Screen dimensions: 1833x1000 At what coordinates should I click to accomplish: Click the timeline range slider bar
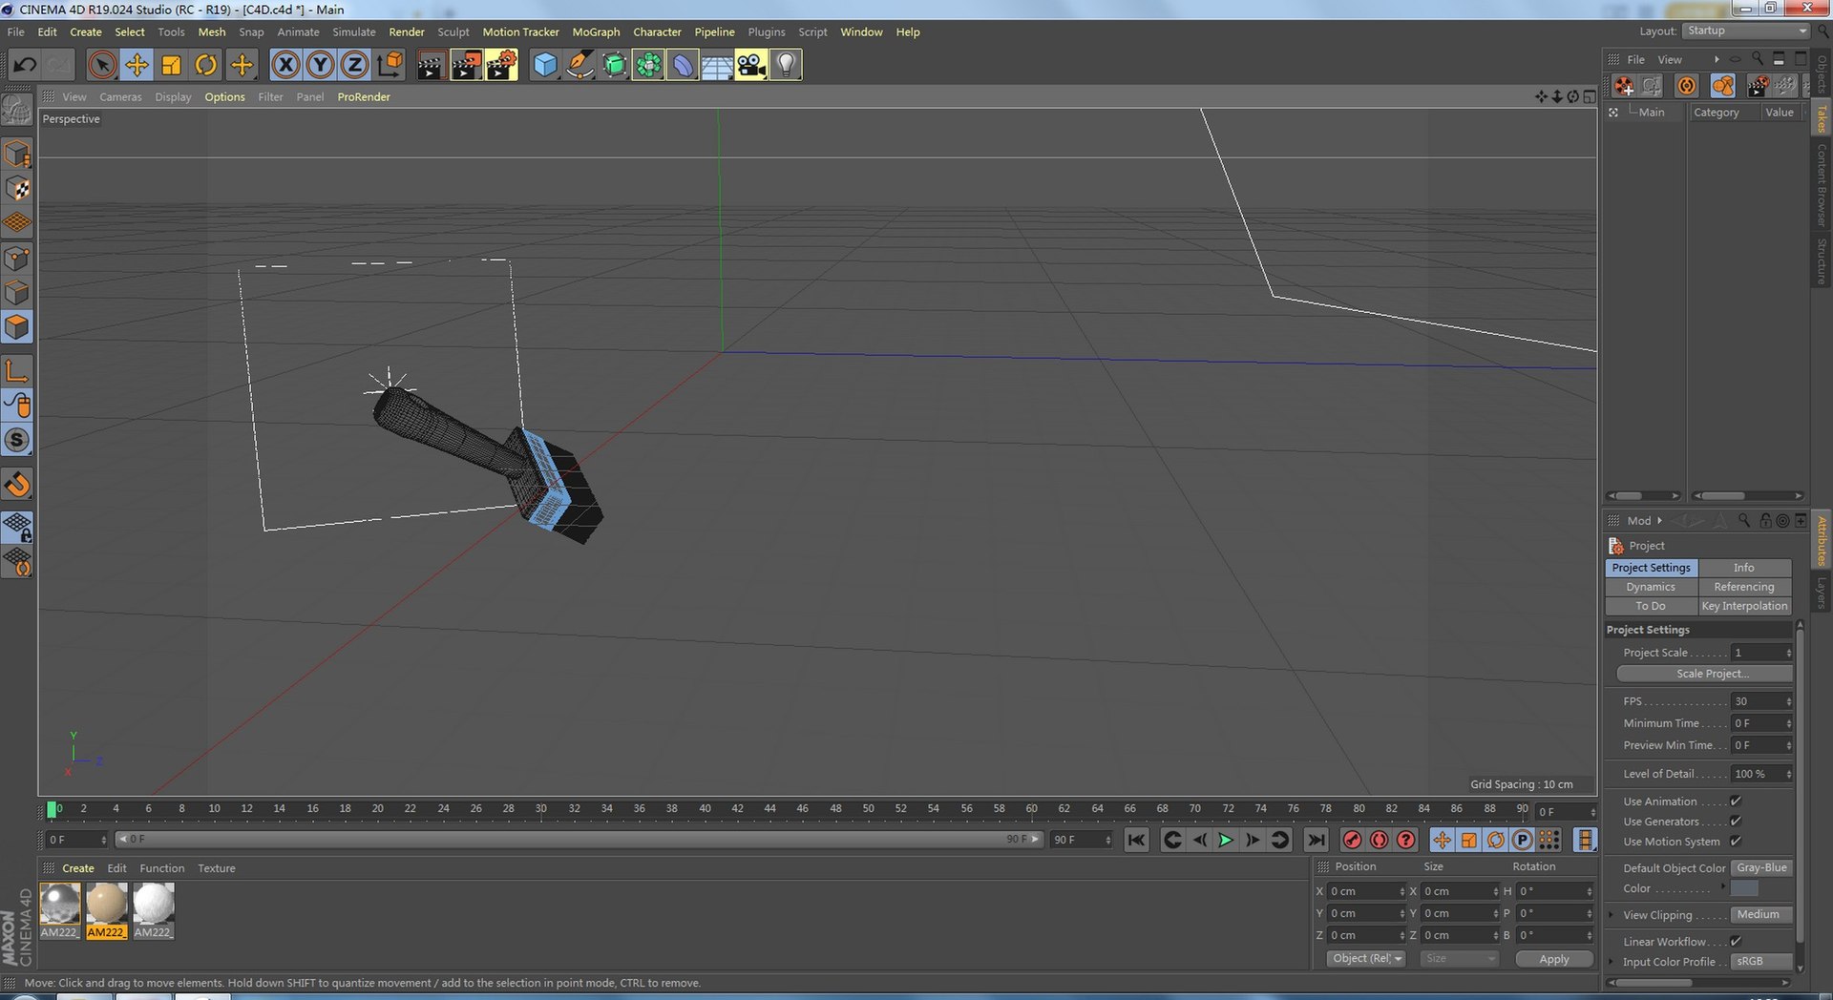[x=579, y=840]
